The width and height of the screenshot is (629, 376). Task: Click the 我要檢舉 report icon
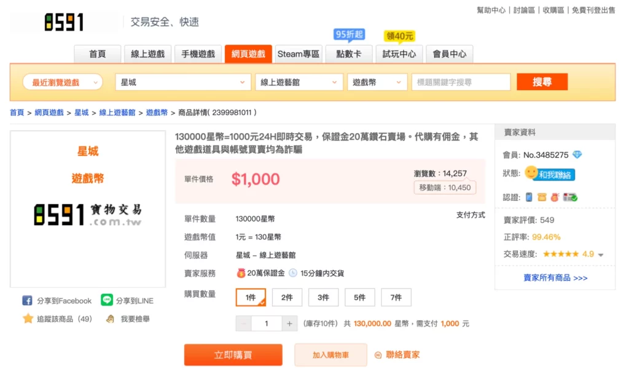[x=111, y=319]
